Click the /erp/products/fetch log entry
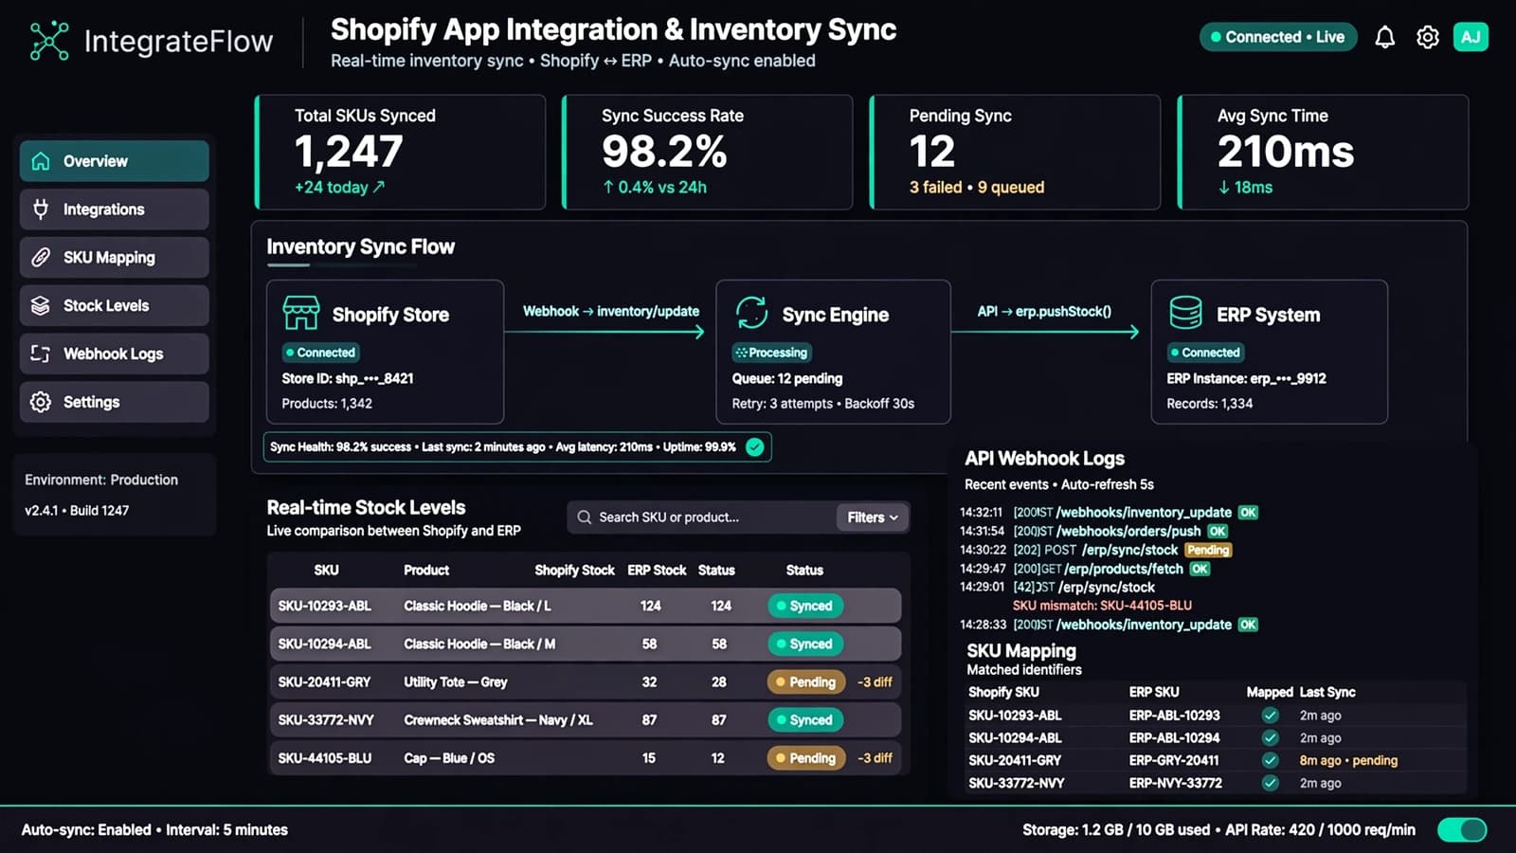 [x=1085, y=569]
